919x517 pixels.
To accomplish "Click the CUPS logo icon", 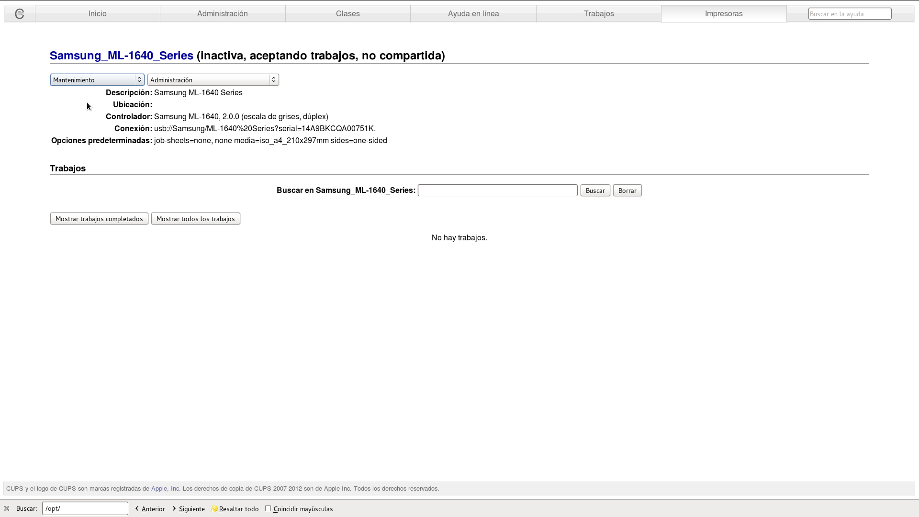I will click(20, 14).
